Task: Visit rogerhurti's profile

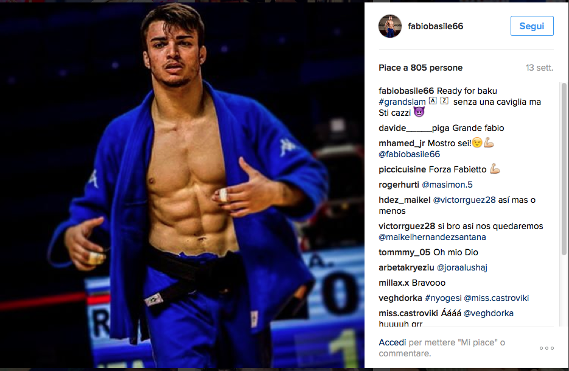Action: (399, 185)
